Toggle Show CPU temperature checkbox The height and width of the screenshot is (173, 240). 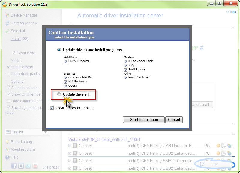coord(8,94)
